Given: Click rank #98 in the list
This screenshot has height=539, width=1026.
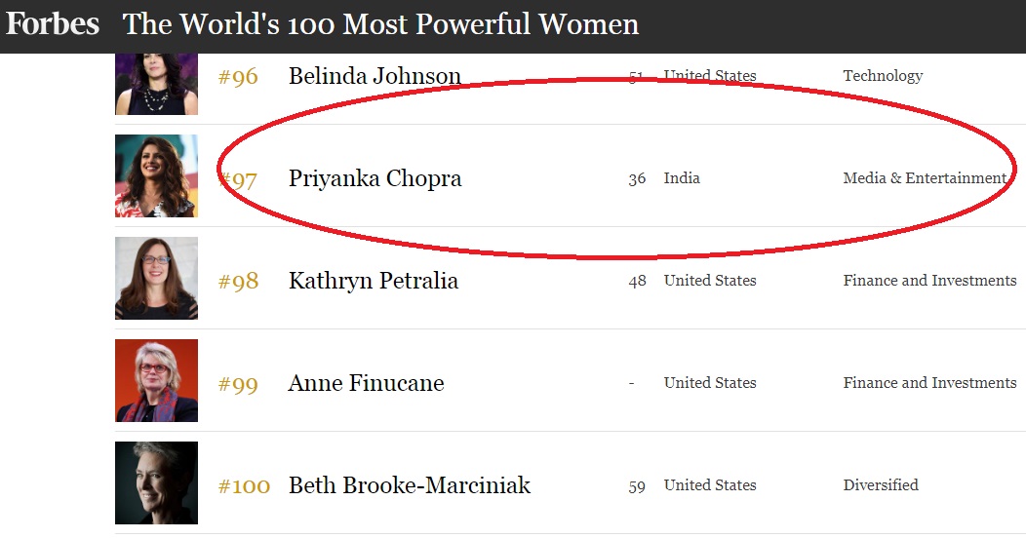Looking at the screenshot, I should [x=238, y=282].
